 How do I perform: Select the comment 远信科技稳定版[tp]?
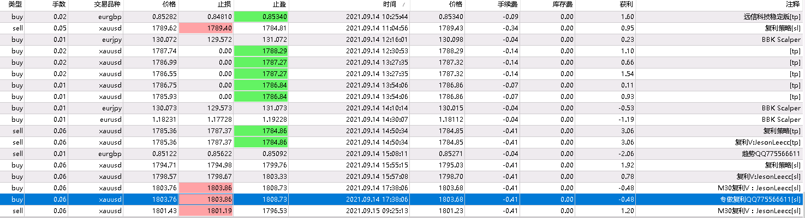773,17
